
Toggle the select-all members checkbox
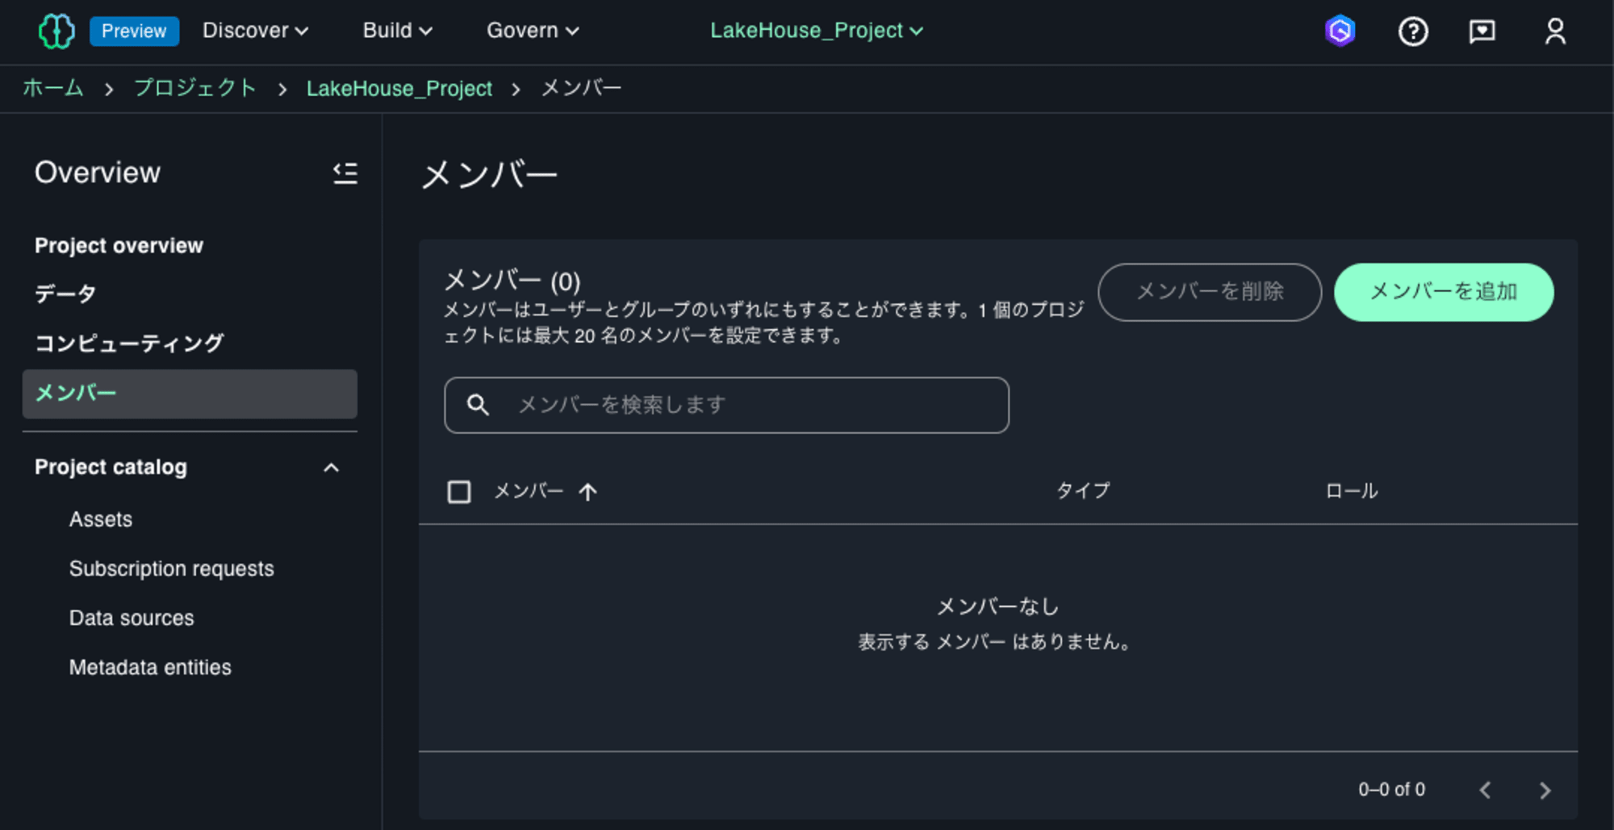click(459, 491)
